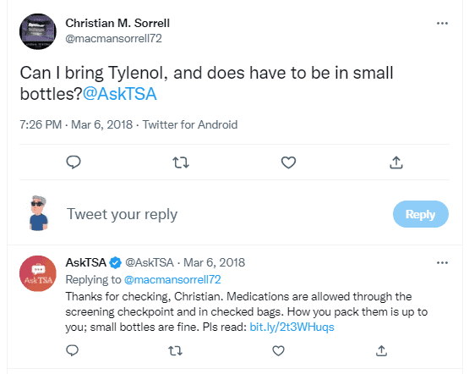Click the blue Reply button

point(421,214)
